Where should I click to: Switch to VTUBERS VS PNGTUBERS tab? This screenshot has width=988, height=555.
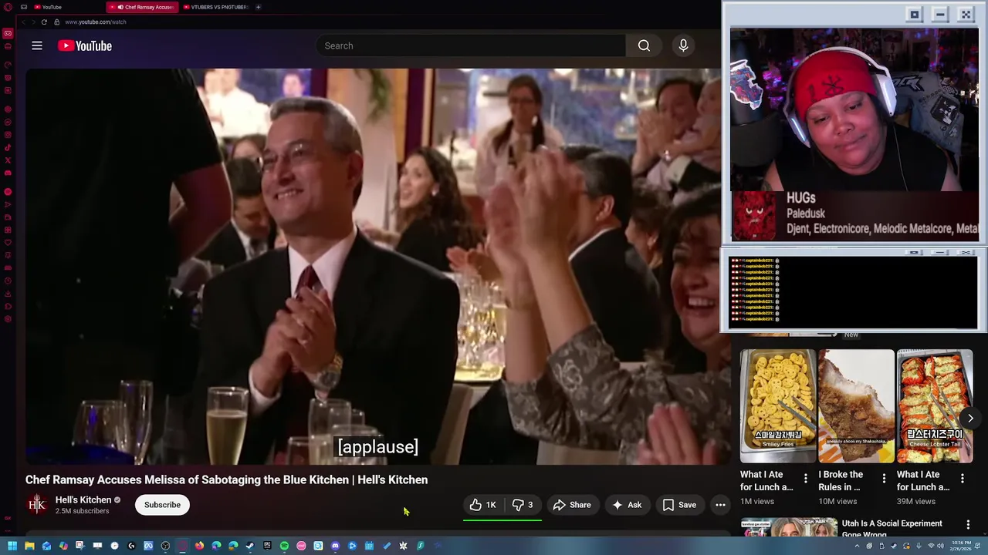[x=216, y=7]
